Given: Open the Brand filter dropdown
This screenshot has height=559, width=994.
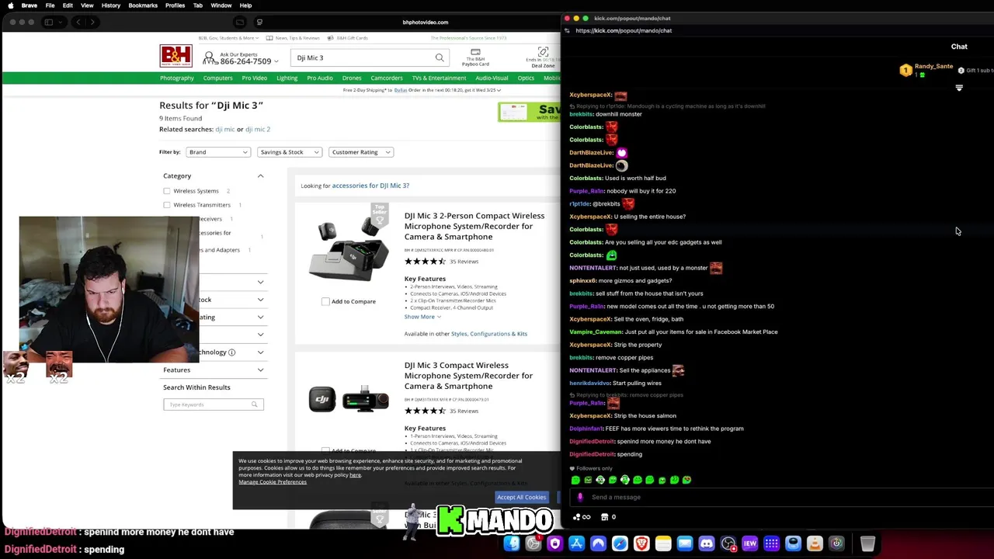Looking at the screenshot, I should 217,152.
